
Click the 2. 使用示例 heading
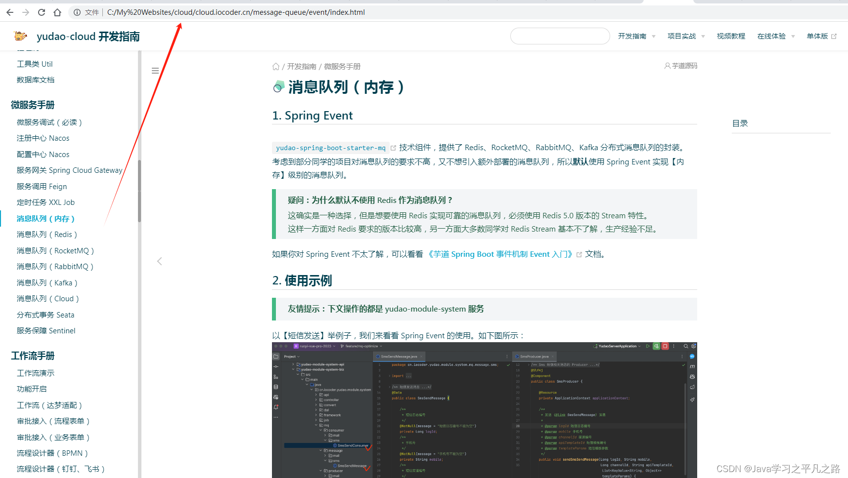(x=302, y=280)
